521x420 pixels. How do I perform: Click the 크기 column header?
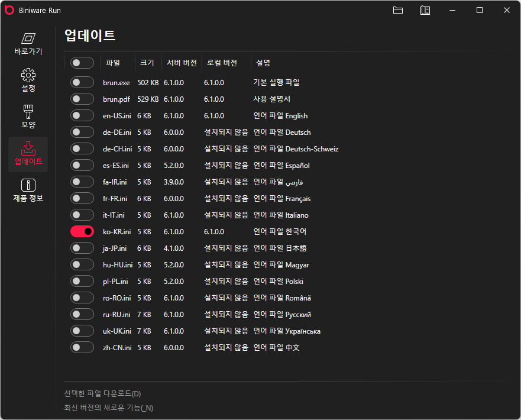[147, 63]
